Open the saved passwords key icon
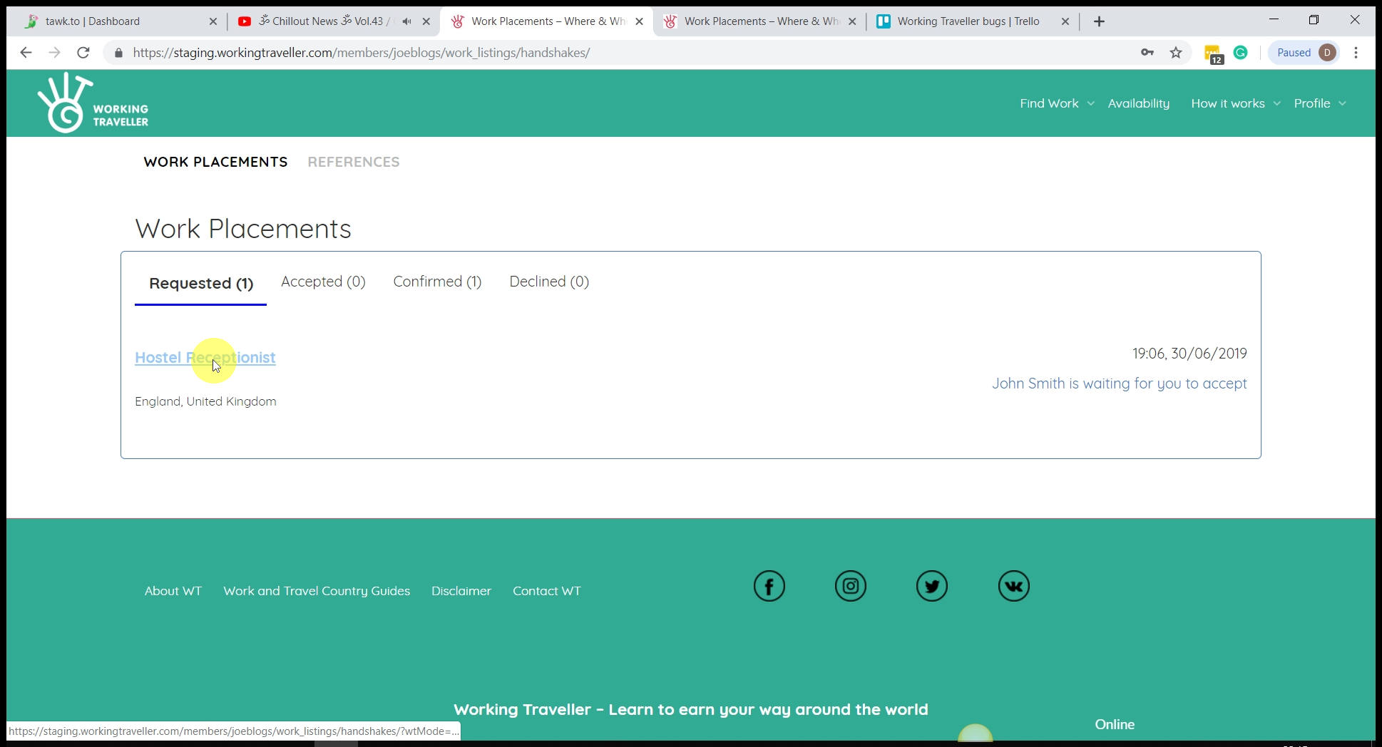 click(1147, 53)
